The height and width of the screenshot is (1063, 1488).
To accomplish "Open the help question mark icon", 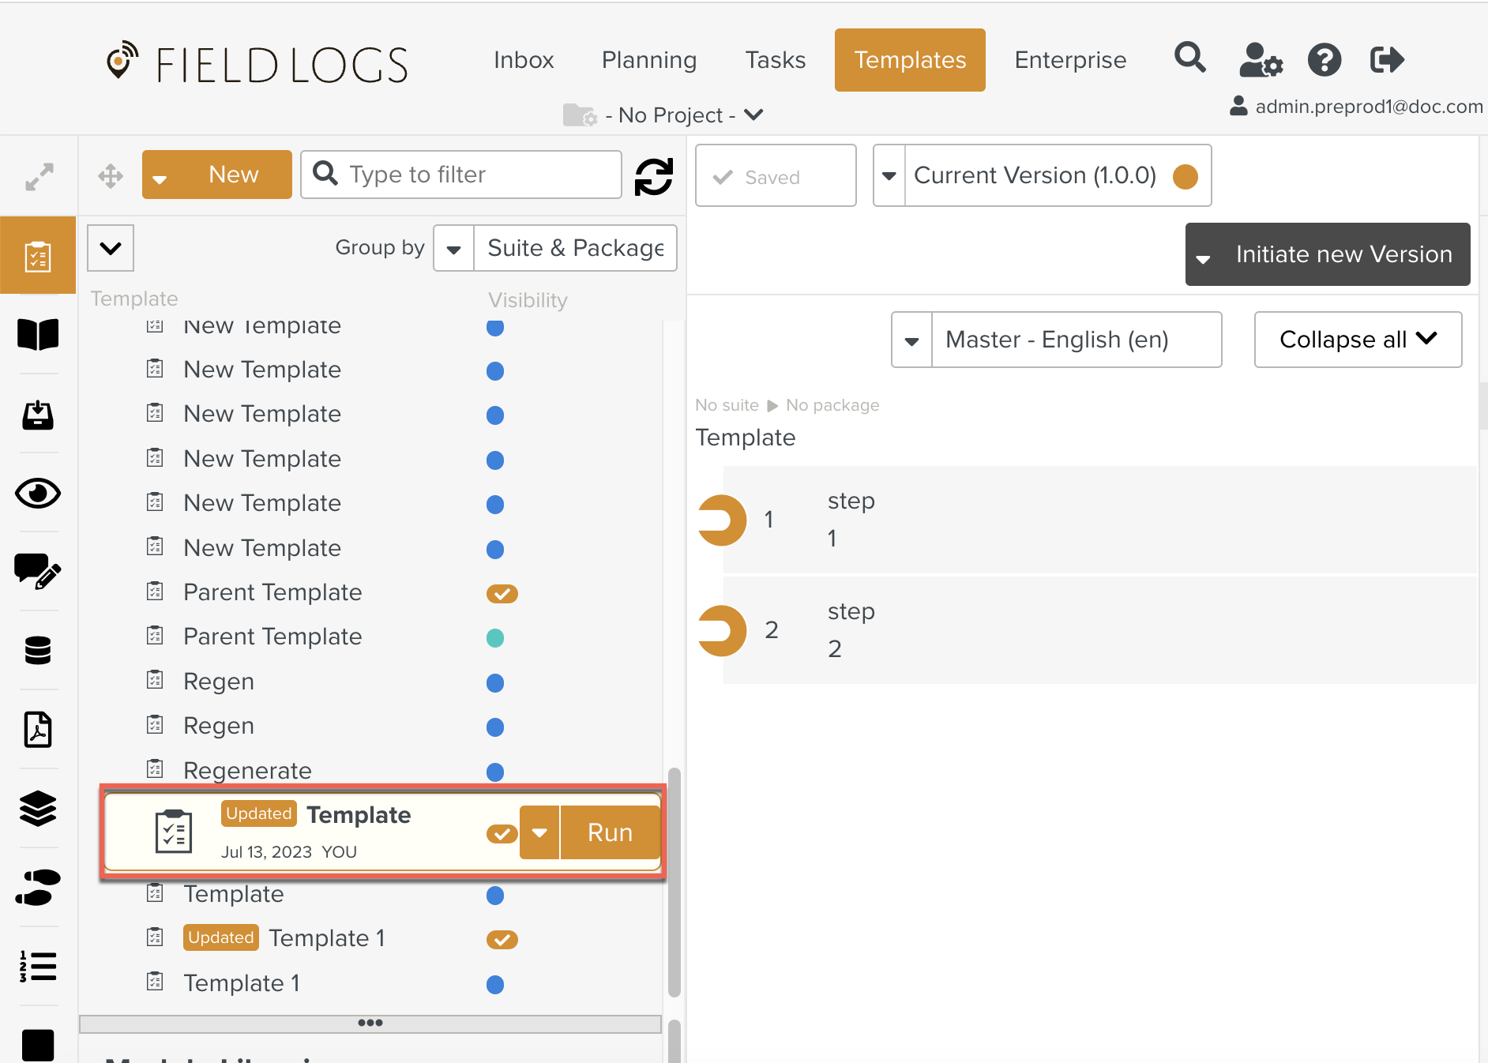I will [1325, 59].
